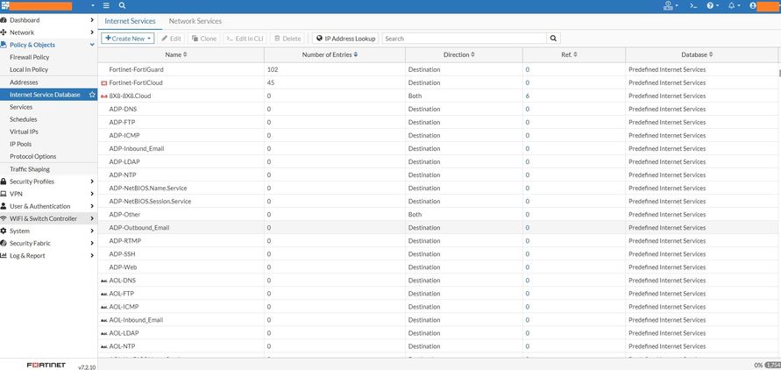Click the User & Authentication person icon
781x370 pixels.
[4, 206]
